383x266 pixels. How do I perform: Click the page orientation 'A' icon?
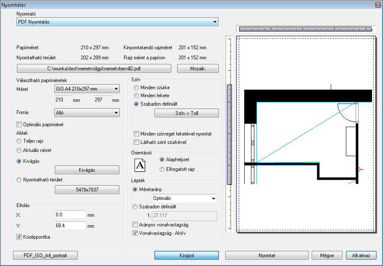[140, 165]
